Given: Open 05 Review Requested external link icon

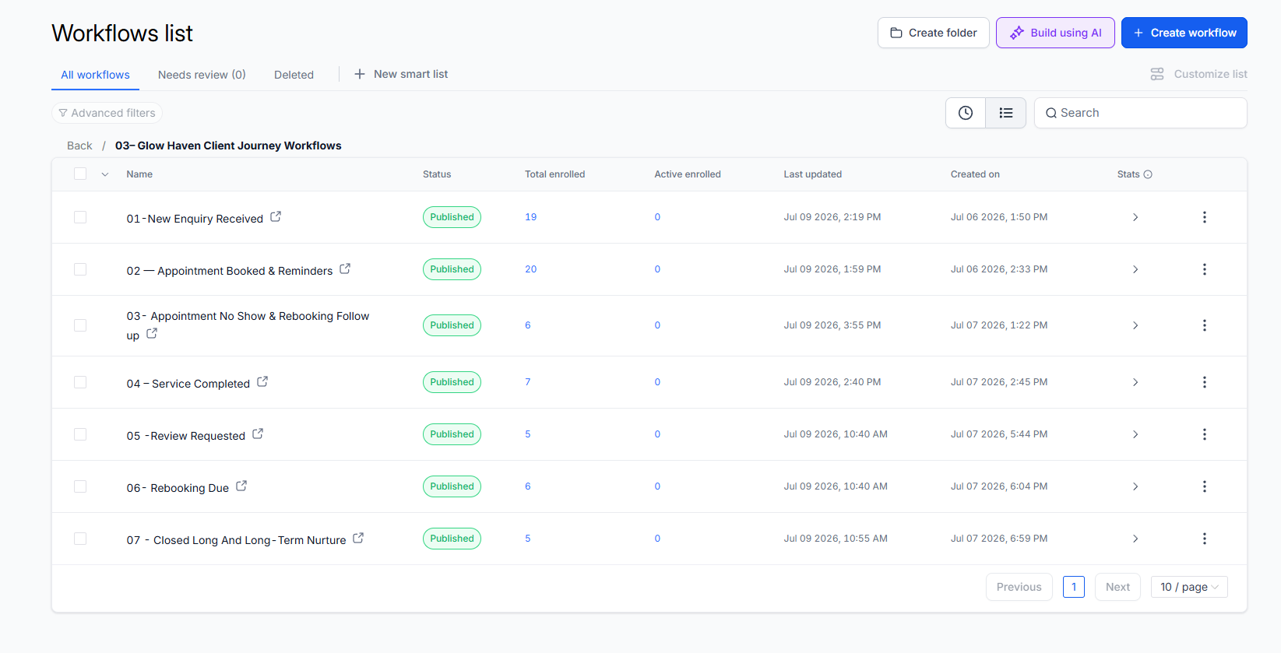Looking at the screenshot, I should coord(258,434).
